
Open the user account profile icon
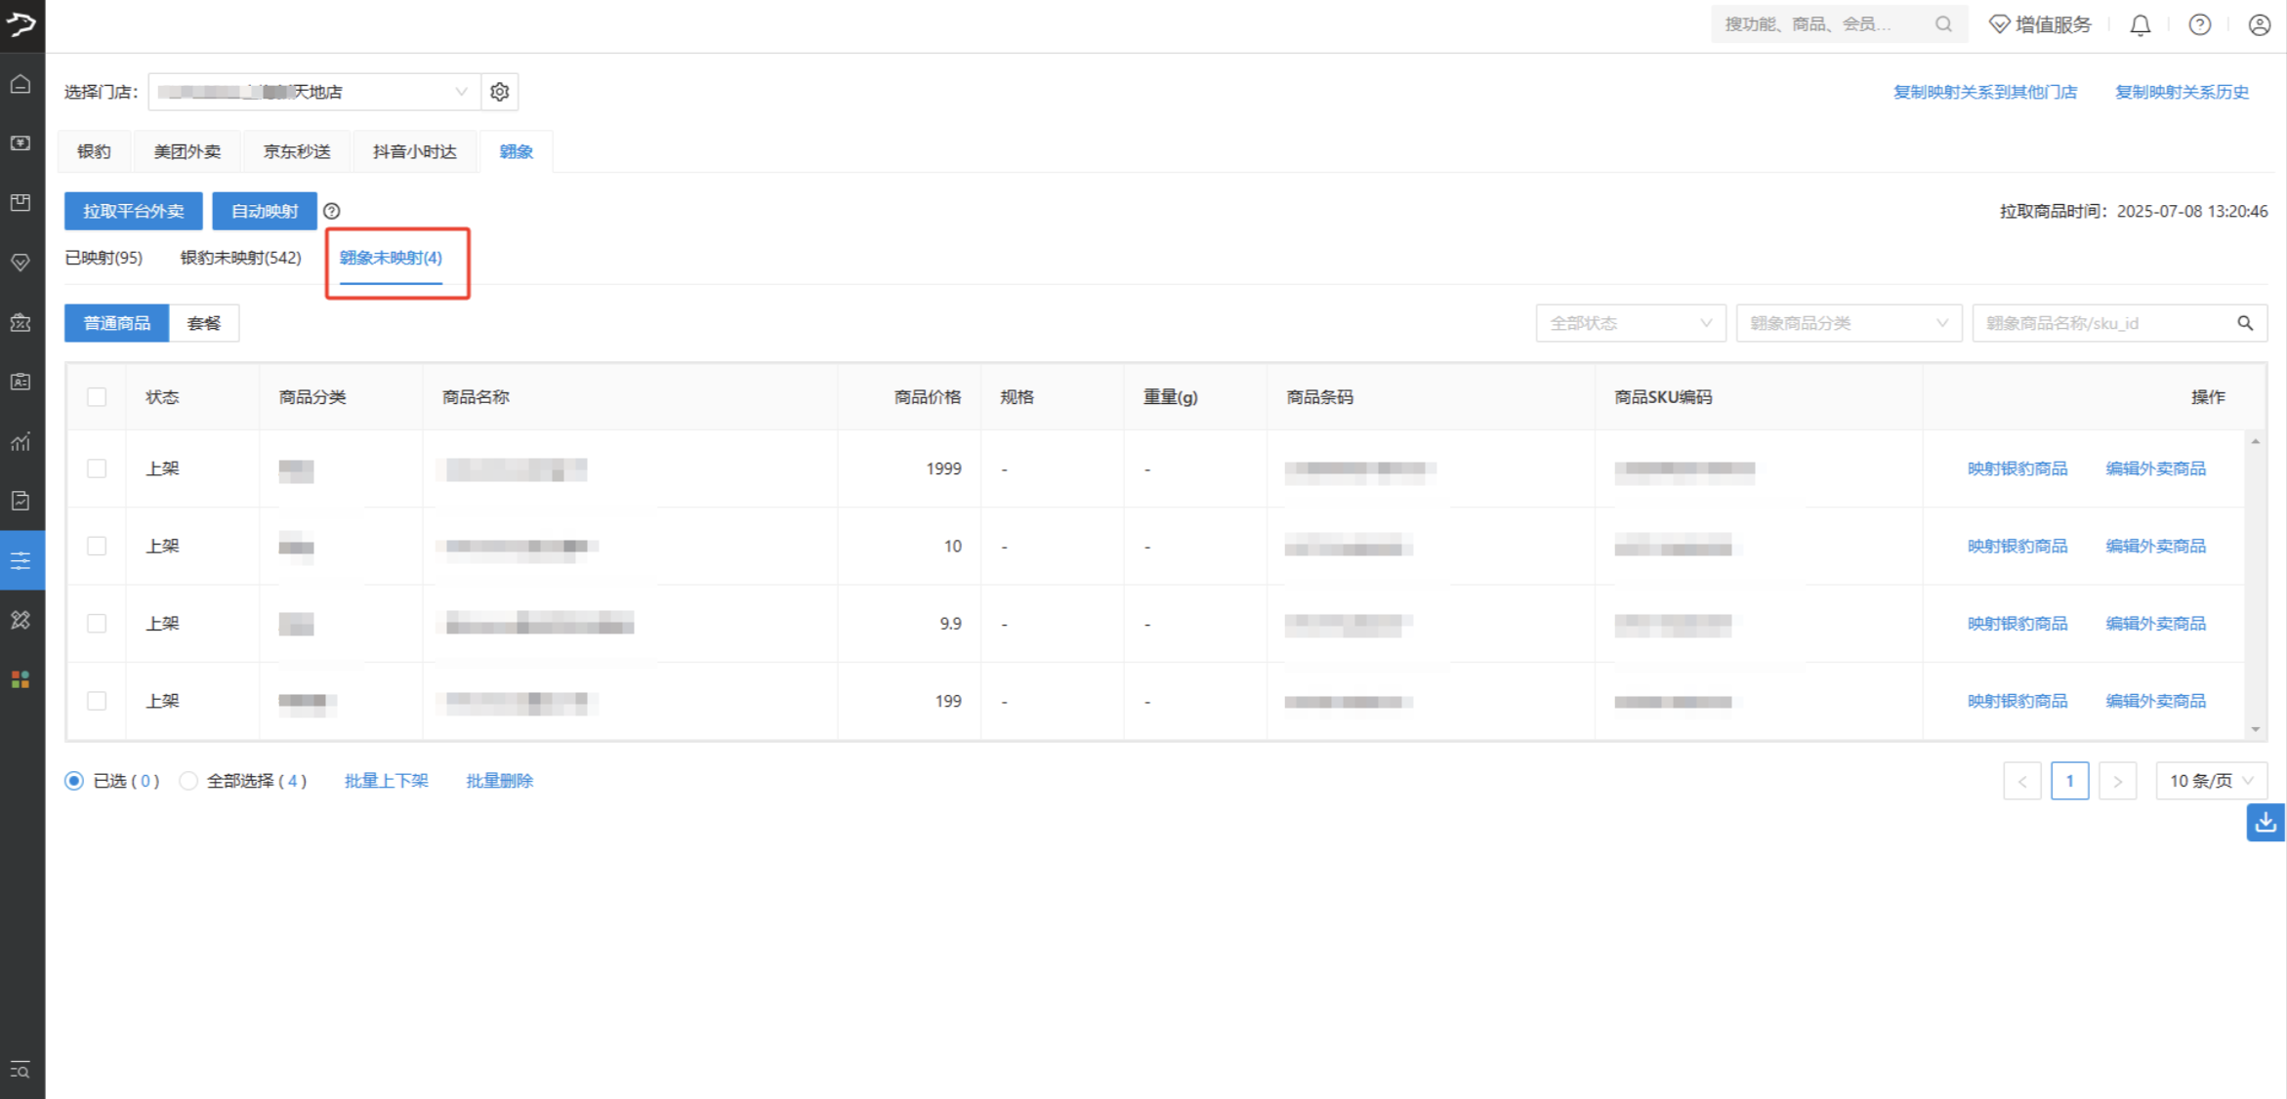[x=2259, y=25]
